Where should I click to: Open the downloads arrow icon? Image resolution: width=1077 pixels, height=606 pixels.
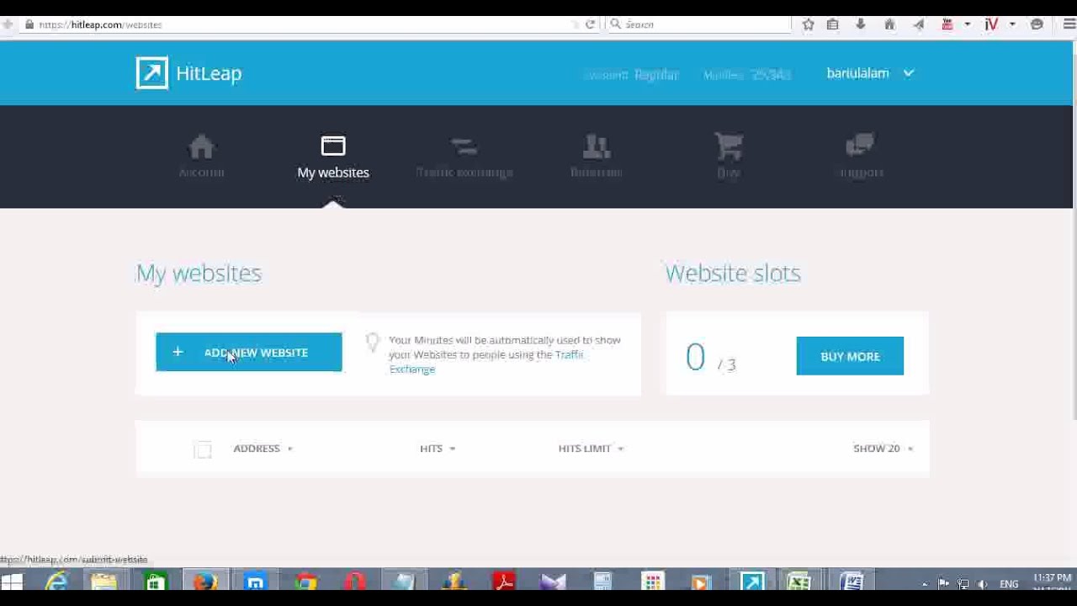(860, 24)
